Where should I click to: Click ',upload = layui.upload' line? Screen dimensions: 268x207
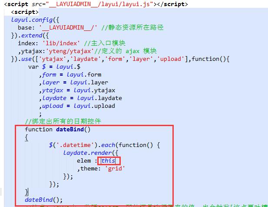[77, 106]
